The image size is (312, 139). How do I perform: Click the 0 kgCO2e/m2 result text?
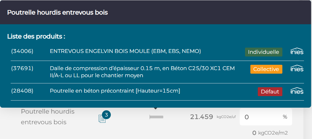coord(270,133)
